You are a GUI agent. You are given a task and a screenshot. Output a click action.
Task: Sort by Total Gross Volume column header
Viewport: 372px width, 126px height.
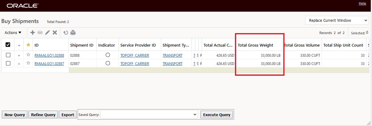(x=302, y=45)
